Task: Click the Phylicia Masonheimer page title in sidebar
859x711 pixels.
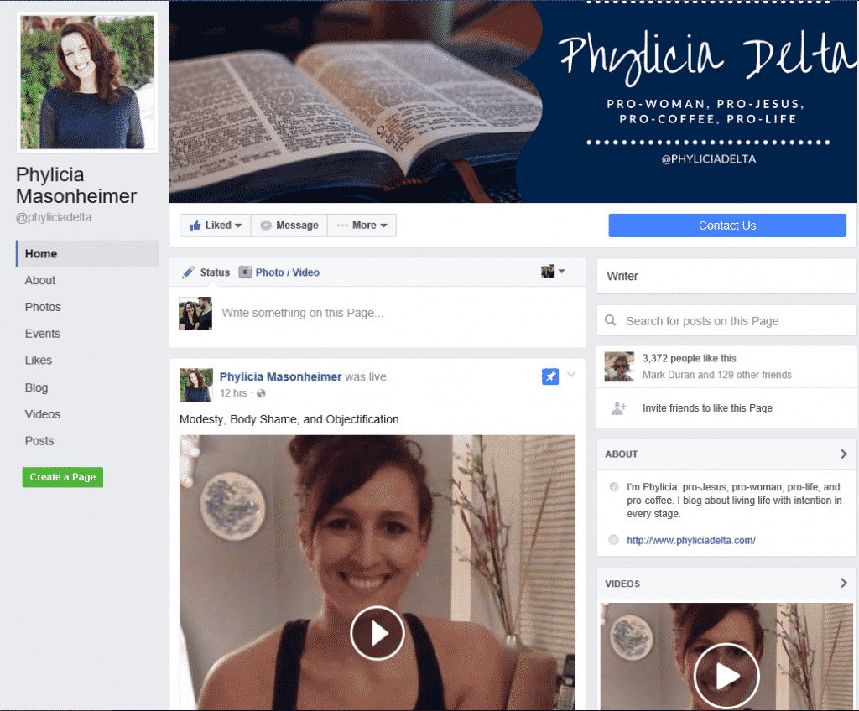Action: click(76, 185)
